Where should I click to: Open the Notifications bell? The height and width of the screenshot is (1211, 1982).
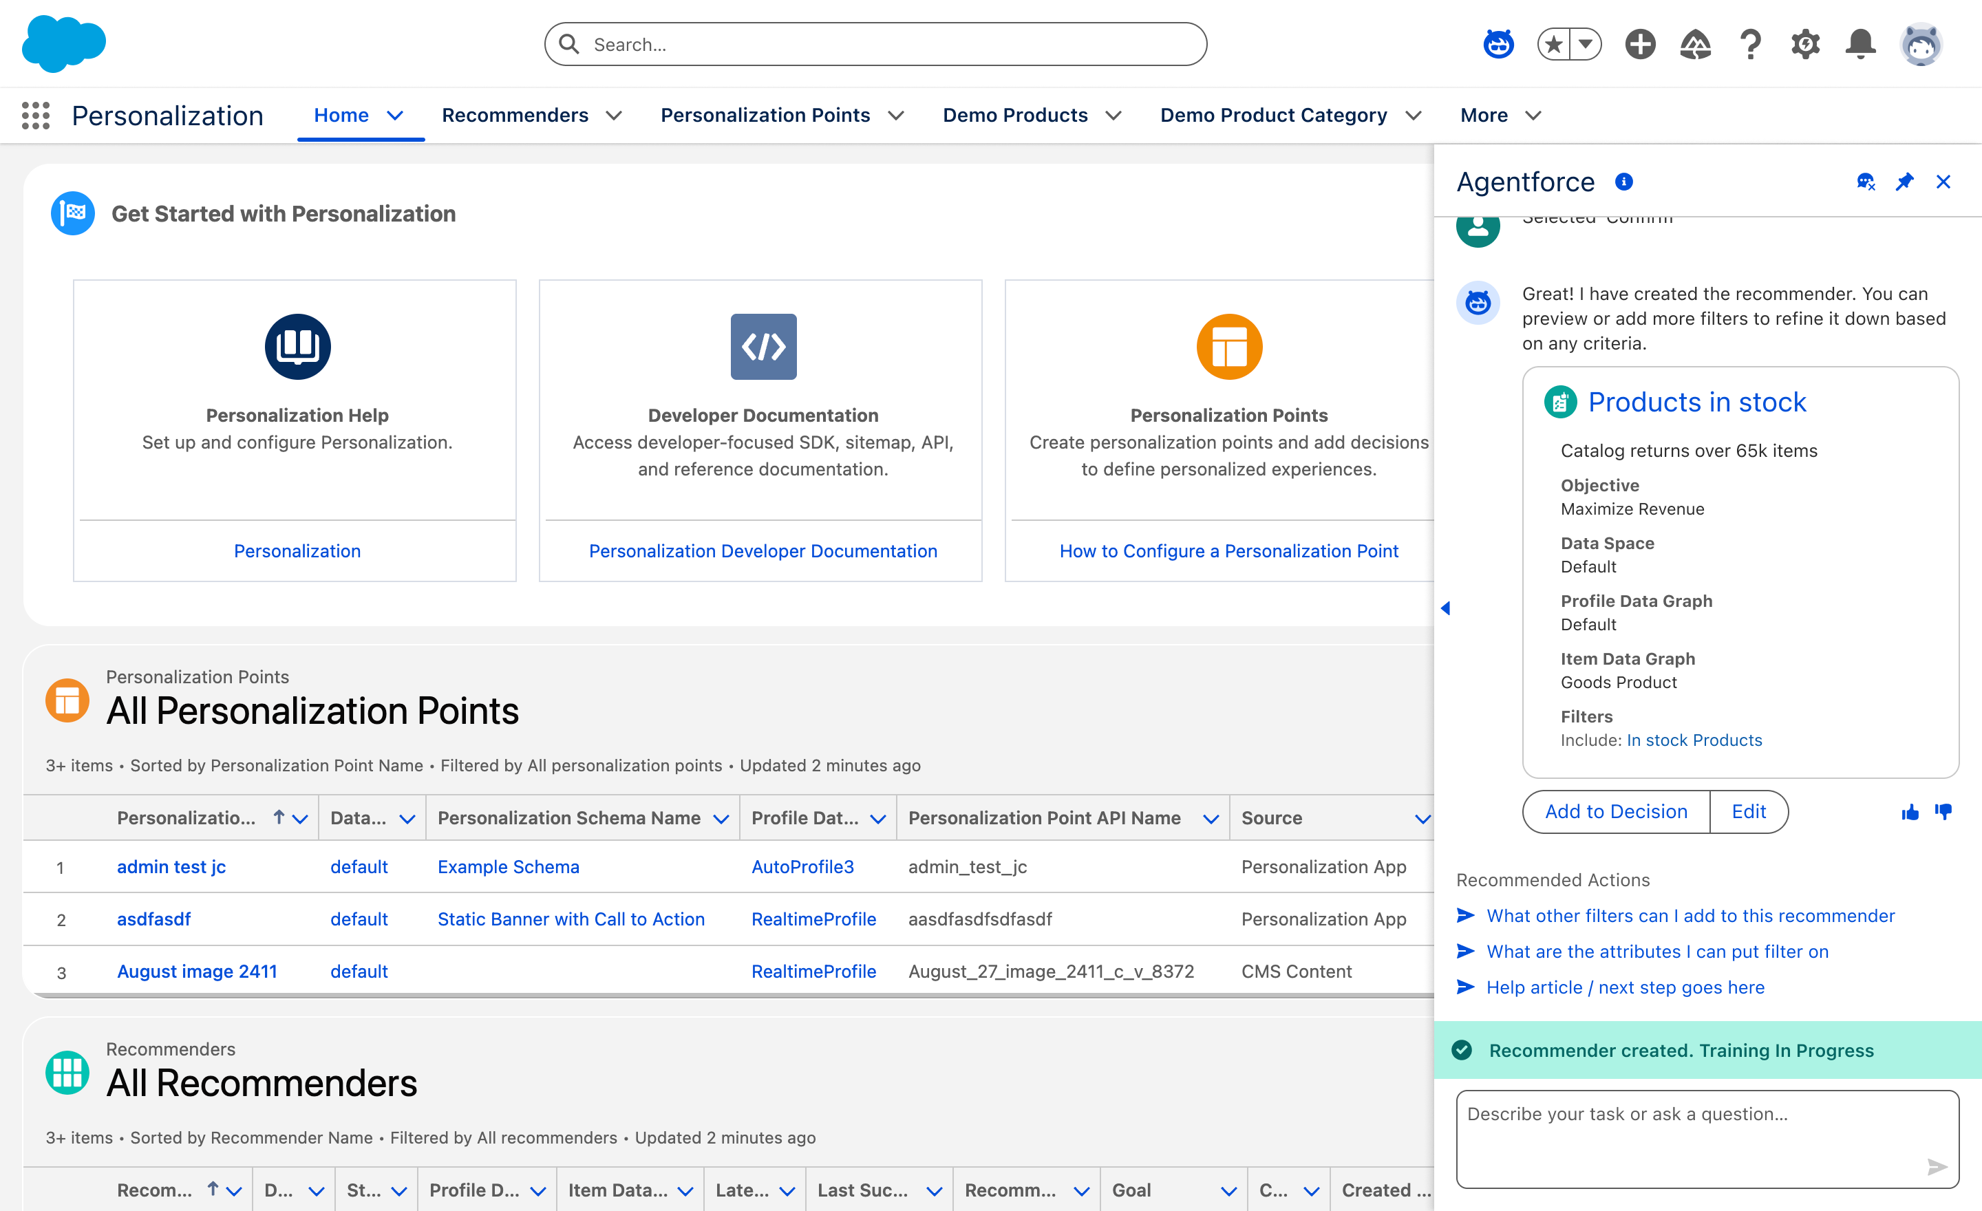pyautogui.click(x=1861, y=44)
